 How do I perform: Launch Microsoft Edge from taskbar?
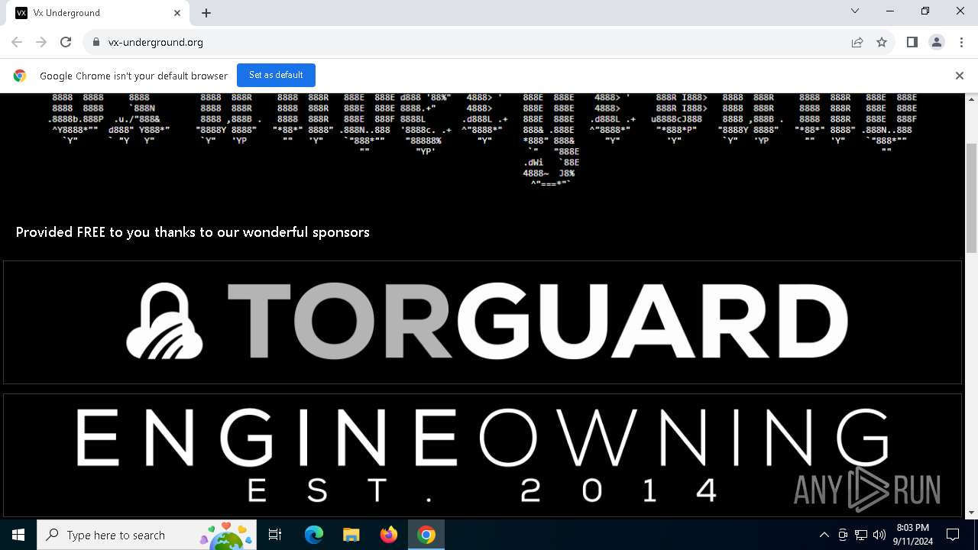click(314, 535)
